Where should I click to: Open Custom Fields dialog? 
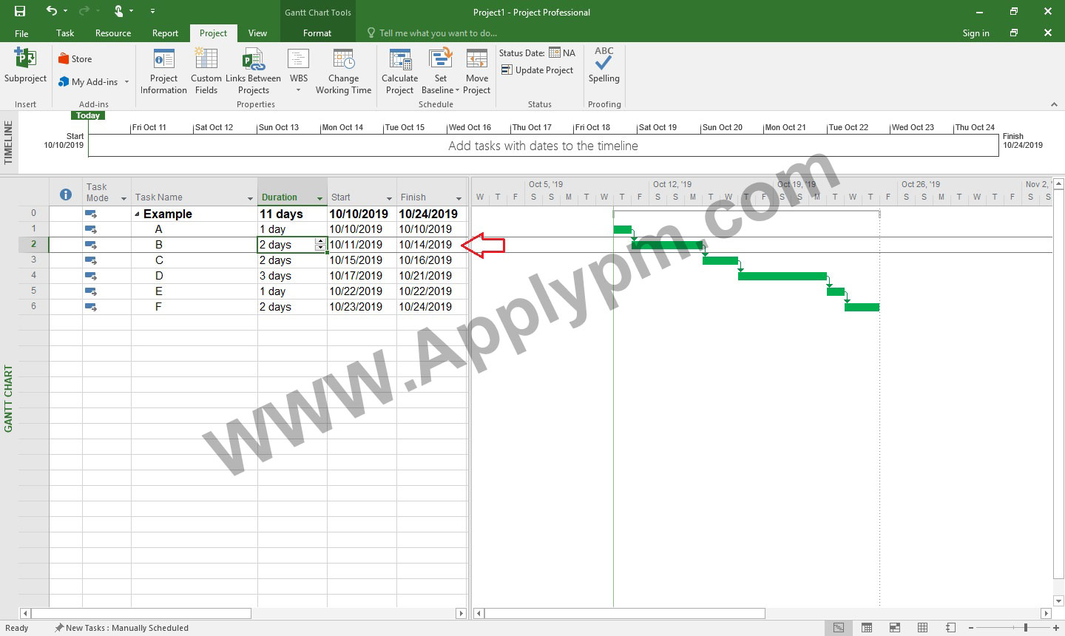(x=206, y=72)
